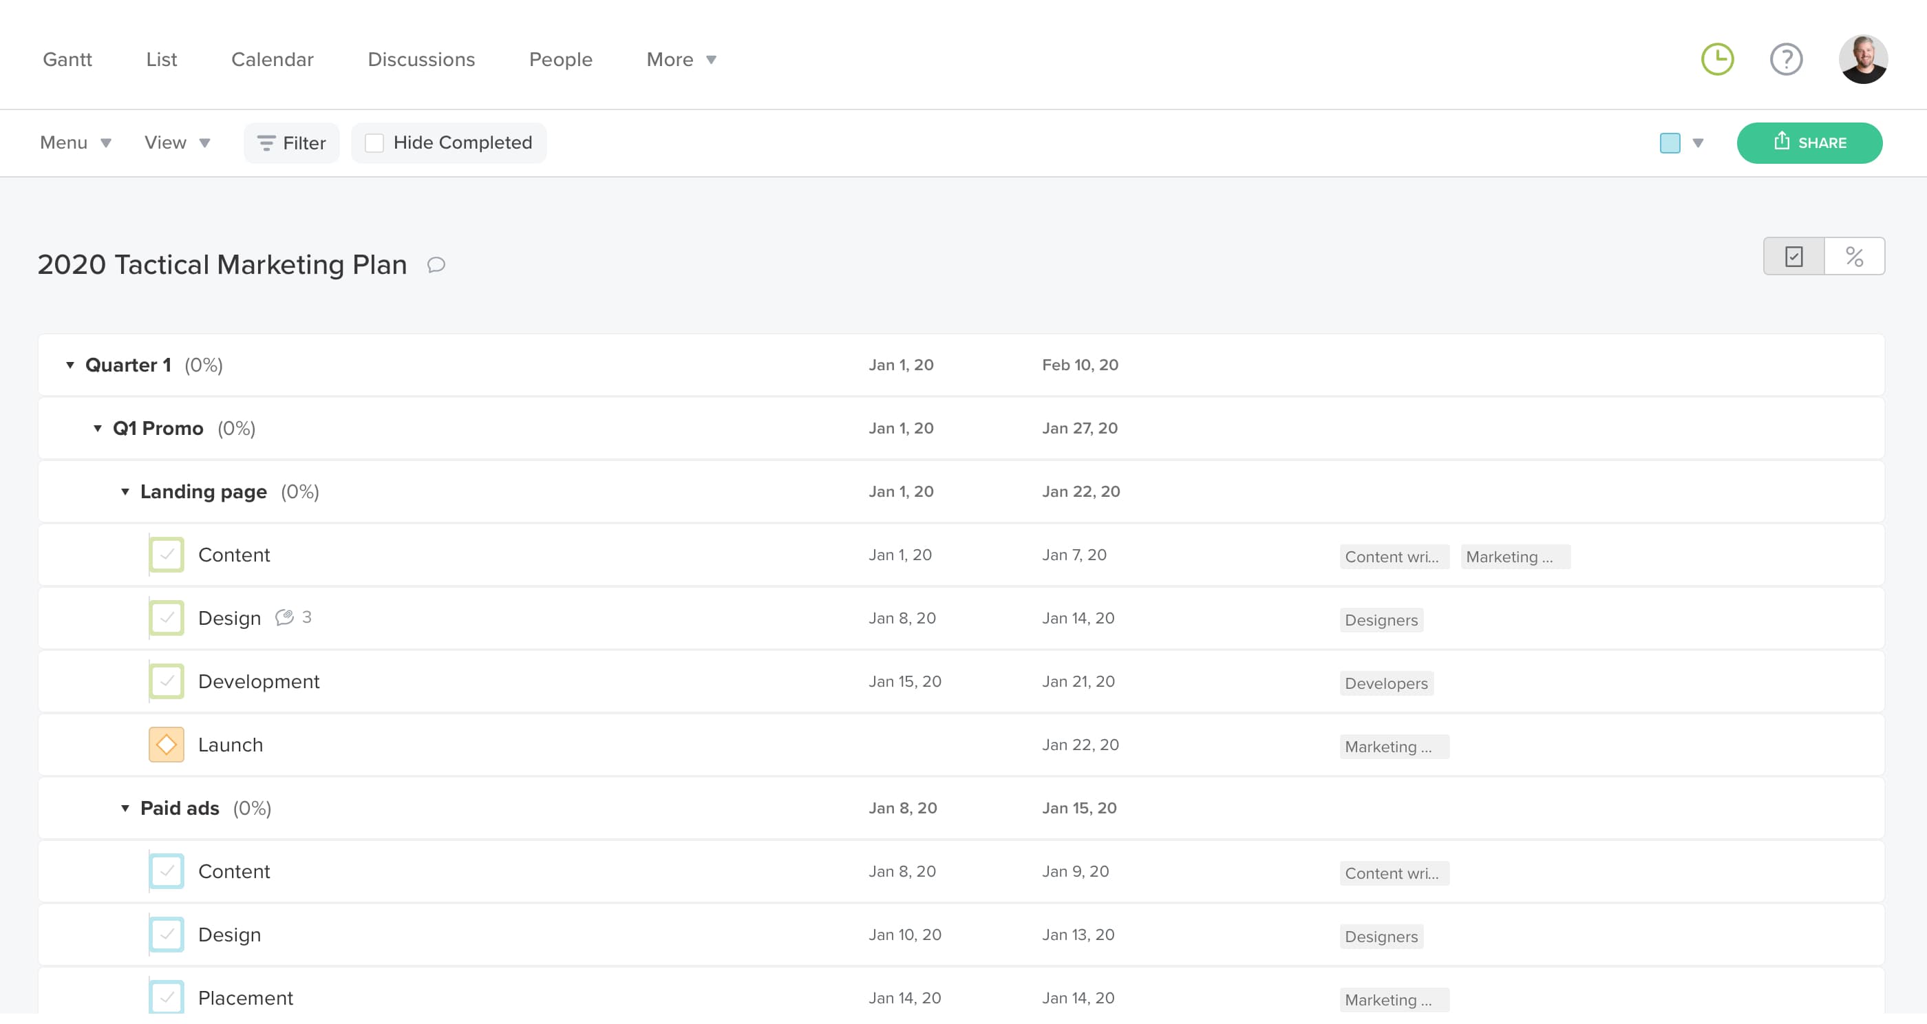
Task: Open the time tracking clock icon
Action: coord(1717,59)
